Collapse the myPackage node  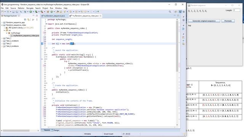pos(7,33)
